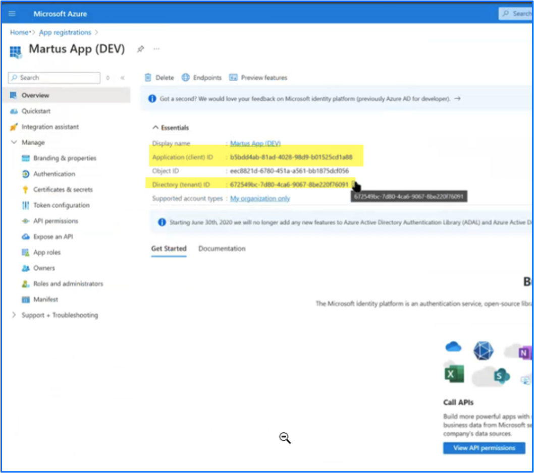Click the Manifest icon
This screenshot has height=473, width=534.
click(26, 300)
